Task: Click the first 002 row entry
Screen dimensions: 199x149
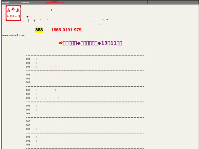Action: (41, 75)
